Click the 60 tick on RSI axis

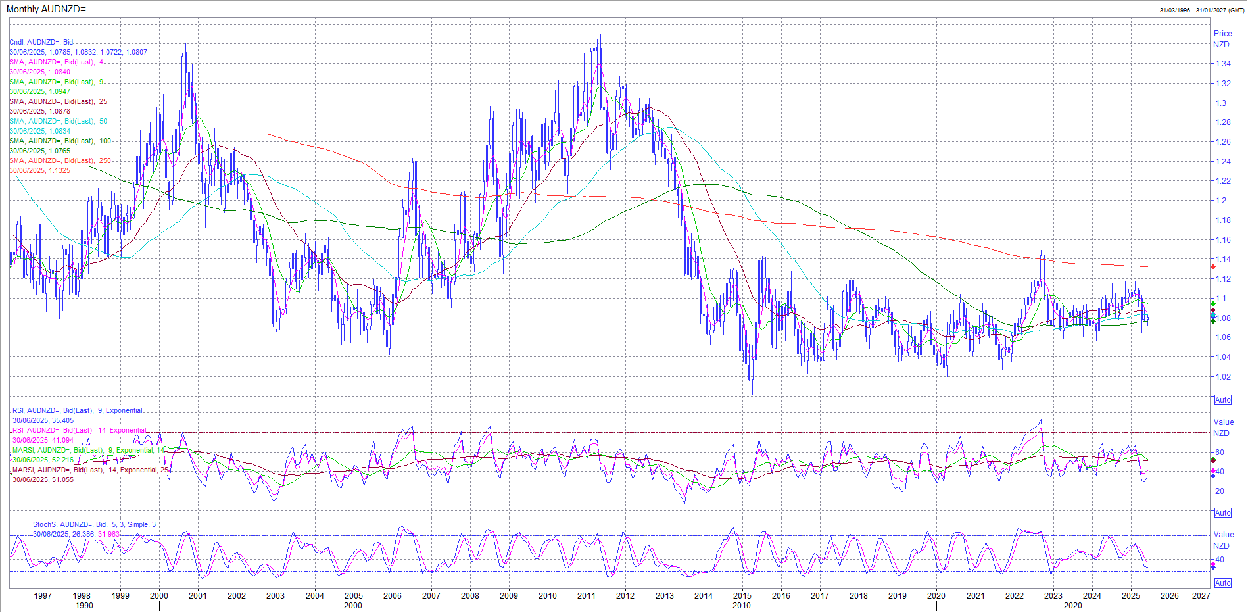pyautogui.click(x=1220, y=453)
